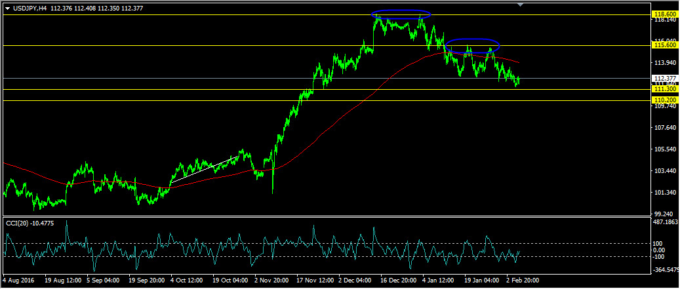Click the 105.540 price scale value
The image size is (680, 289).
(x=666, y=149)
